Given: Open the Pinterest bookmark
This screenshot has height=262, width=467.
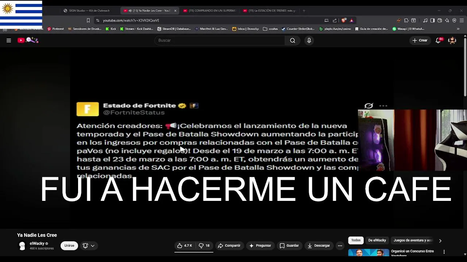Looking at the screenshot, I should (55, 29).
